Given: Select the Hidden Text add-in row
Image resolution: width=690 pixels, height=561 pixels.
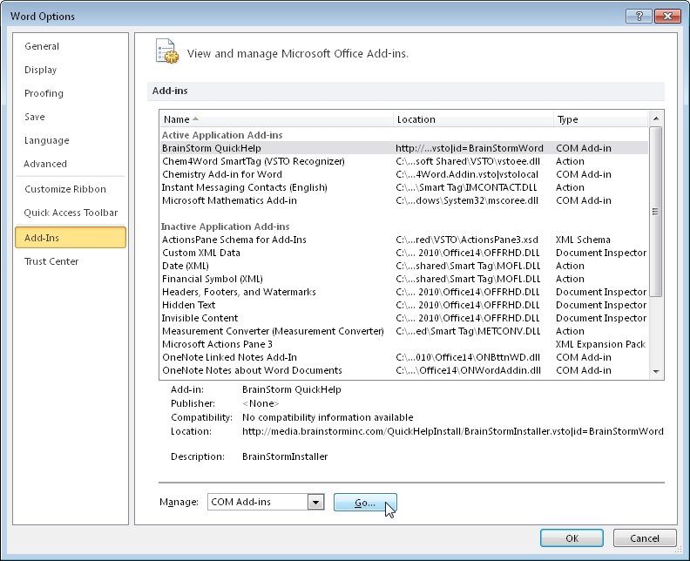Looking at the screenshot, I should [x=404, y=305].
